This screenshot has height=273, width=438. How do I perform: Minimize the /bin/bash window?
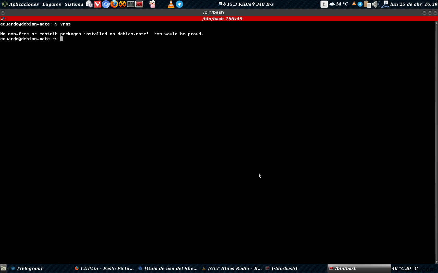point(424,12)
